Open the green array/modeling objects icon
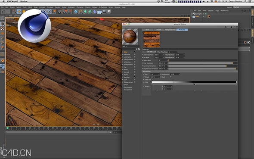This screenshot has width=254, height=159. pyautogui.click(x=90, y=12)
